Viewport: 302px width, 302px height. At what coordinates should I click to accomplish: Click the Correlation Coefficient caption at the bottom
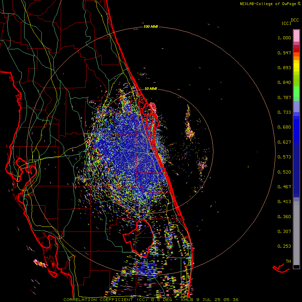[151, 300]
